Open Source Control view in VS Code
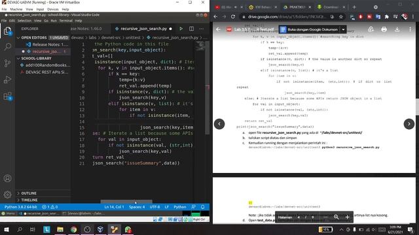 [x=7, y=63]
